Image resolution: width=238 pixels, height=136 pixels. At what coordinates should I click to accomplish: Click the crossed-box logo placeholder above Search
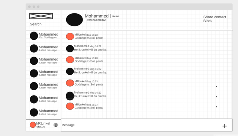click(x=41, y=16)
